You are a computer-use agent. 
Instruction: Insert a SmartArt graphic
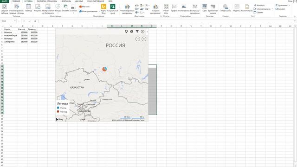tap(65, 8)
